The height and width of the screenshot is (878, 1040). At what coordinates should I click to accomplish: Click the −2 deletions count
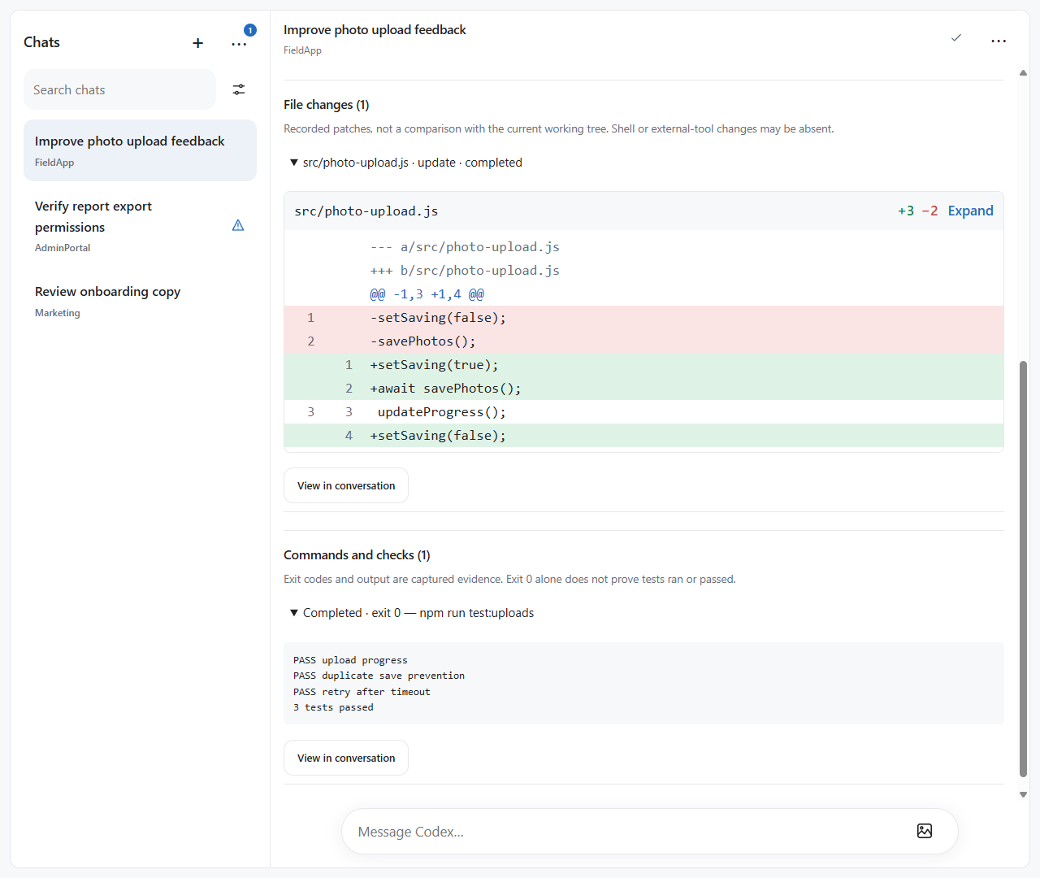929,211
